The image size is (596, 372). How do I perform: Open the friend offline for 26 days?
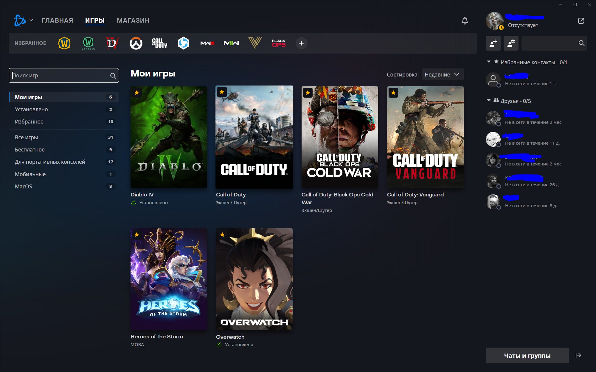(x=536, y=181)
